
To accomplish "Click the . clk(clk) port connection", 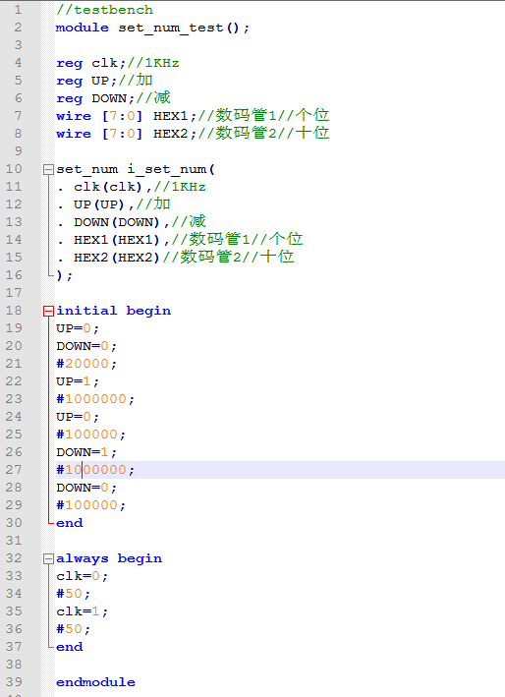I will coord(131,187).
